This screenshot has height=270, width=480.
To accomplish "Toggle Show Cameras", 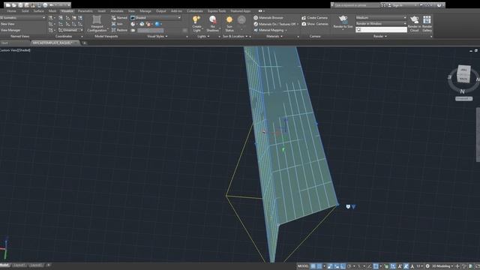I will click(315, 24).
